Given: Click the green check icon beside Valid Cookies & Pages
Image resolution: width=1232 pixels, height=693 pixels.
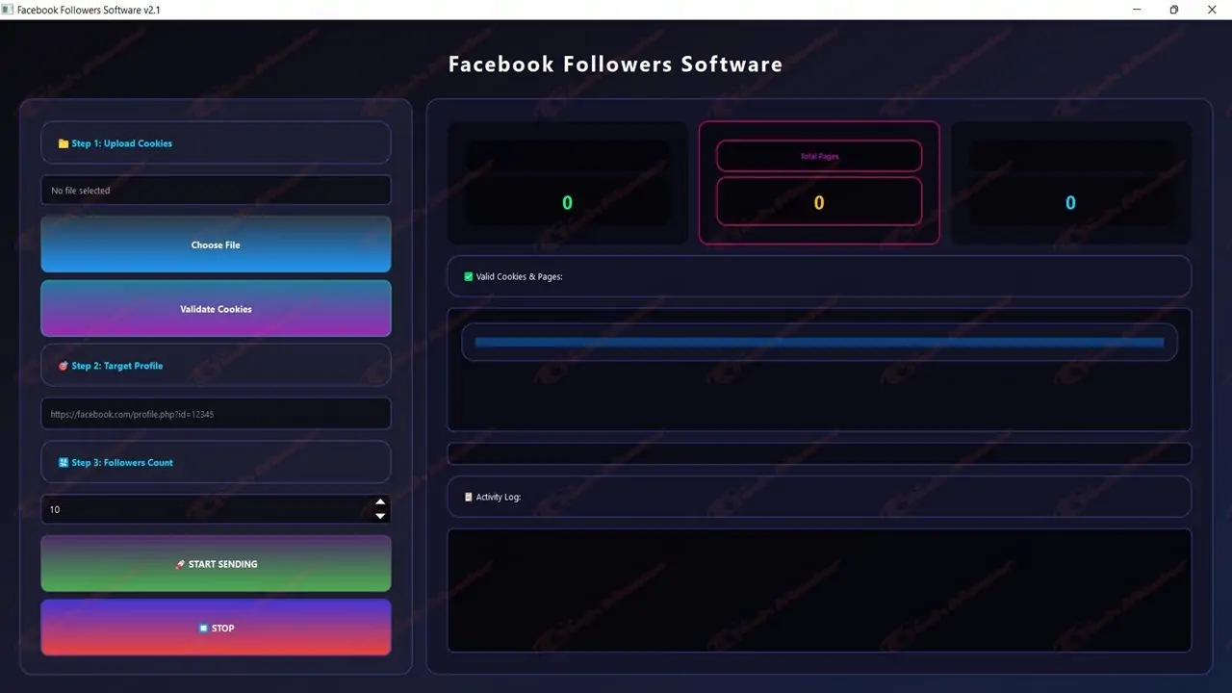Looking at the screenshot, I should (x=467, y=276).
